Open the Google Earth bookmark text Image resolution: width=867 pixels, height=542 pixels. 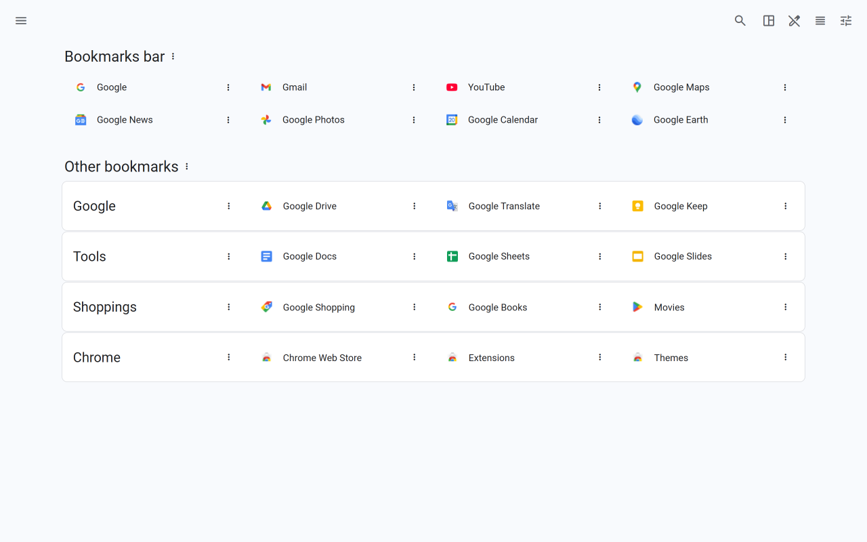coord(681,120)
